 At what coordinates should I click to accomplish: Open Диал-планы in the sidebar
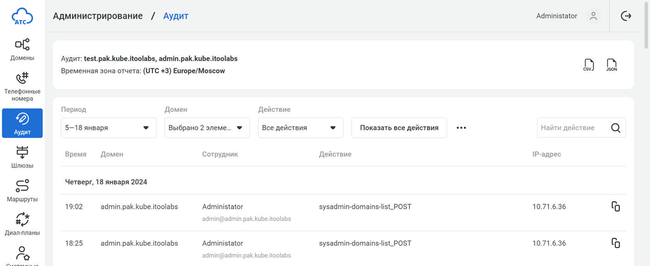click(x=22, y=225)
